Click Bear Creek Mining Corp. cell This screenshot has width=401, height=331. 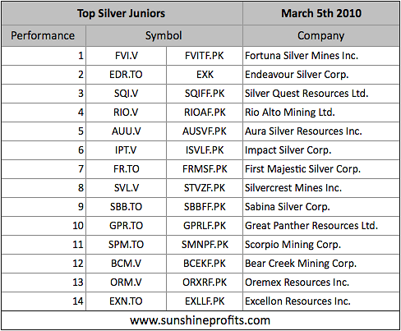(321, 264)
